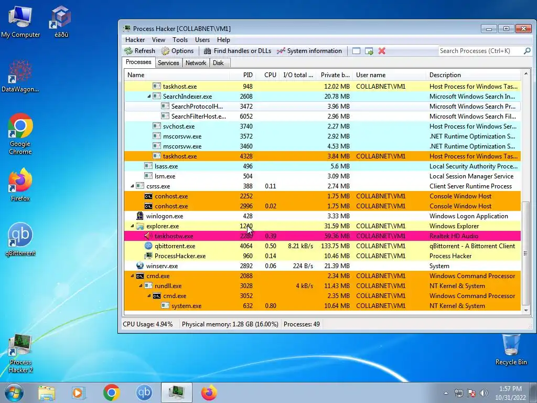Image resolution: width=537 pixels, height=403 pixels.
Task: Sort by the I/O total column header
Action: [298, 75]
